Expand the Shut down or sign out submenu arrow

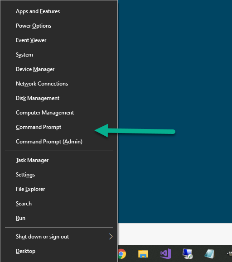(x=111, y=237)
